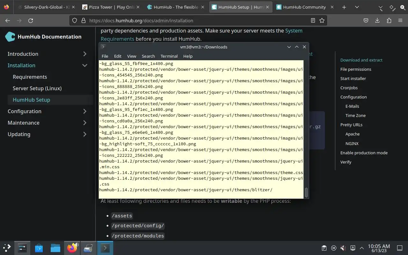Show site security padlock info
The width and height of the screenshot is (408, 255).
coord(84,20)
